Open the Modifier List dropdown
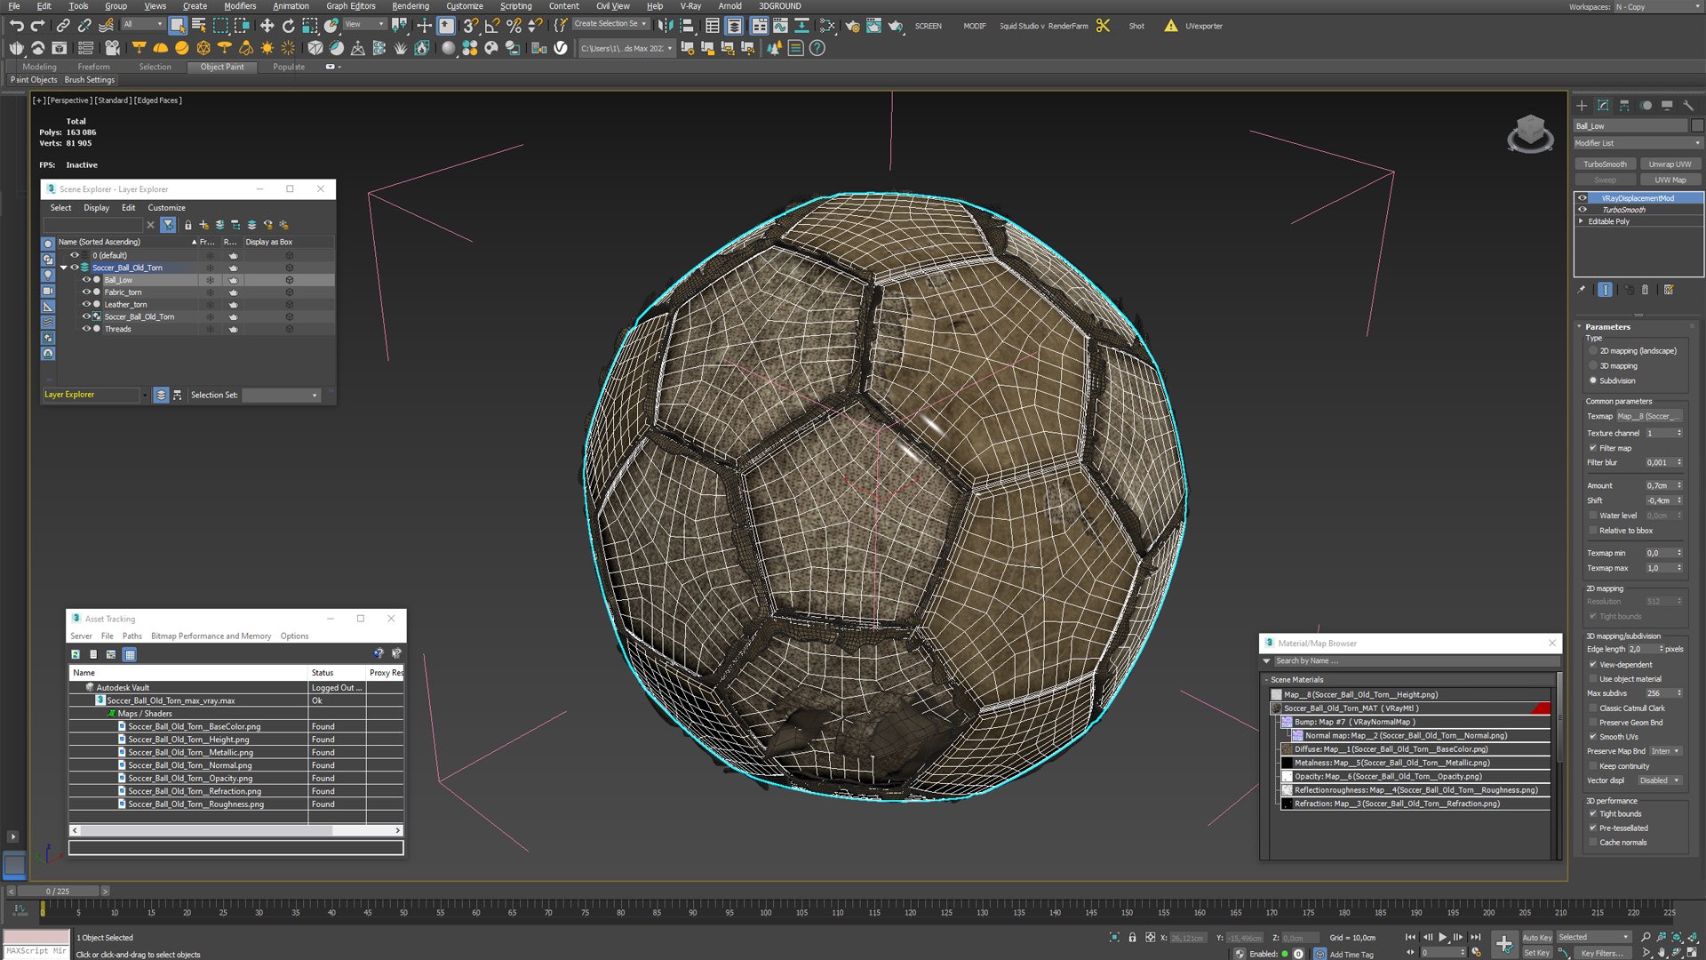1706x960 pixels. (1638, 143)
